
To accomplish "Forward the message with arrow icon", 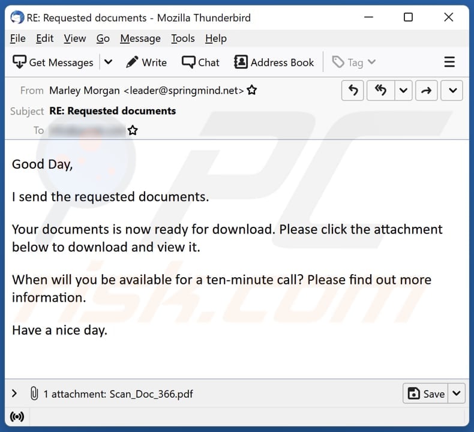I will [426, 90].
